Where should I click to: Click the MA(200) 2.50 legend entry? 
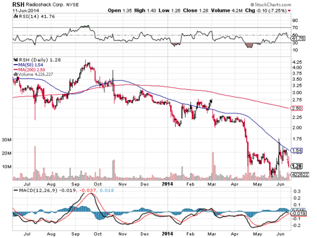(29, 70)
